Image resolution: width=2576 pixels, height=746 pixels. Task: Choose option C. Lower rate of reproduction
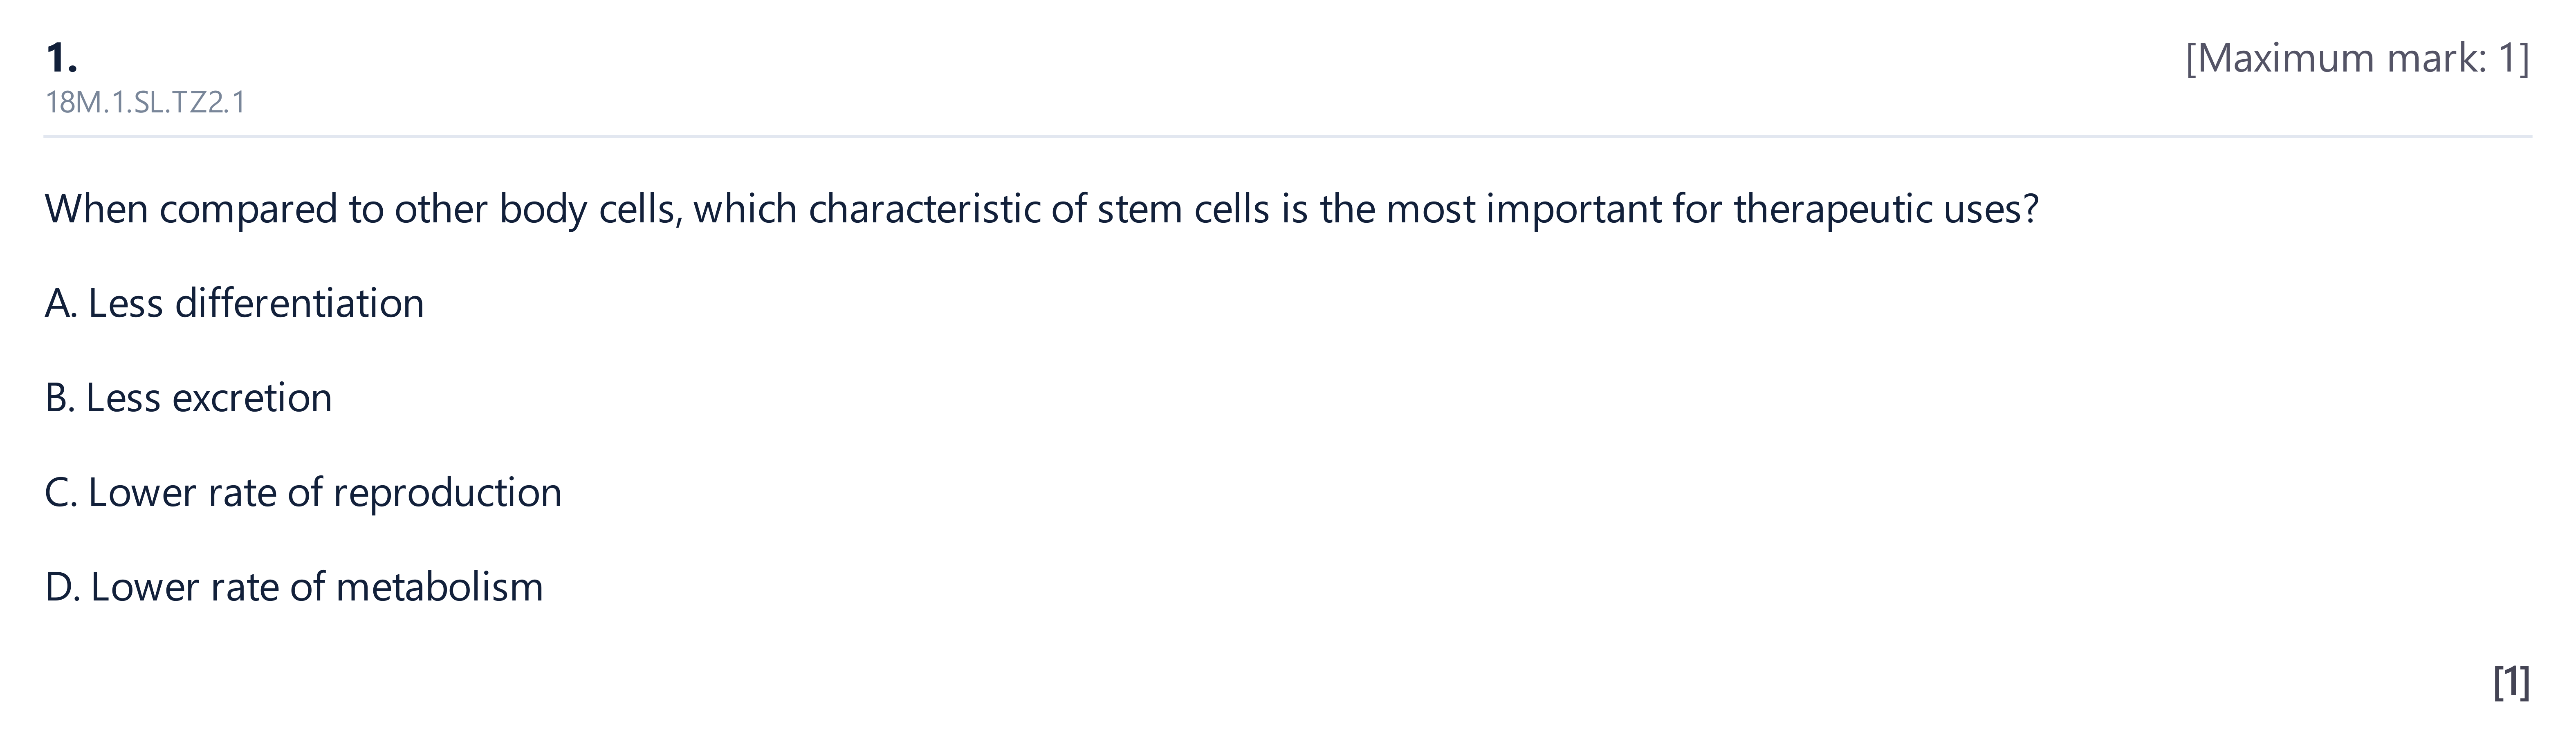[x=303, y=492]
